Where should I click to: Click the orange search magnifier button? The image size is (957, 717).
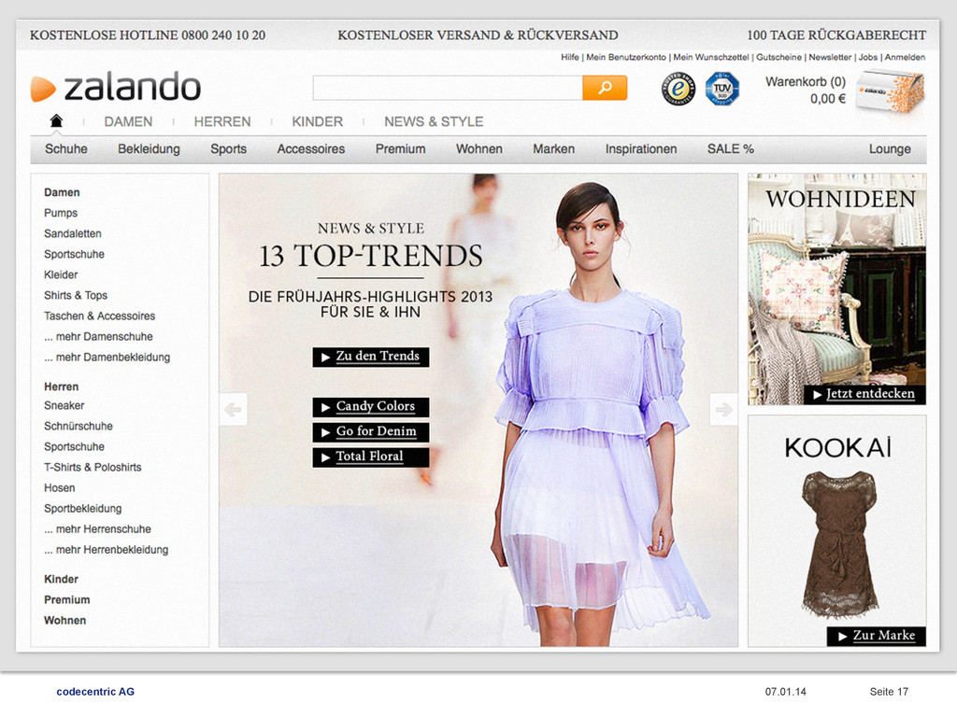click(x=605, y=88)
